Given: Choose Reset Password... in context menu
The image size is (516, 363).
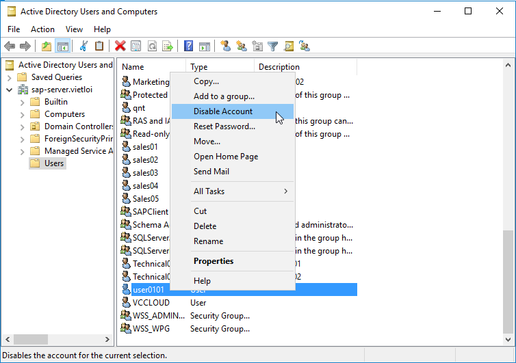Looking at the screenshot, I should 232,126.
